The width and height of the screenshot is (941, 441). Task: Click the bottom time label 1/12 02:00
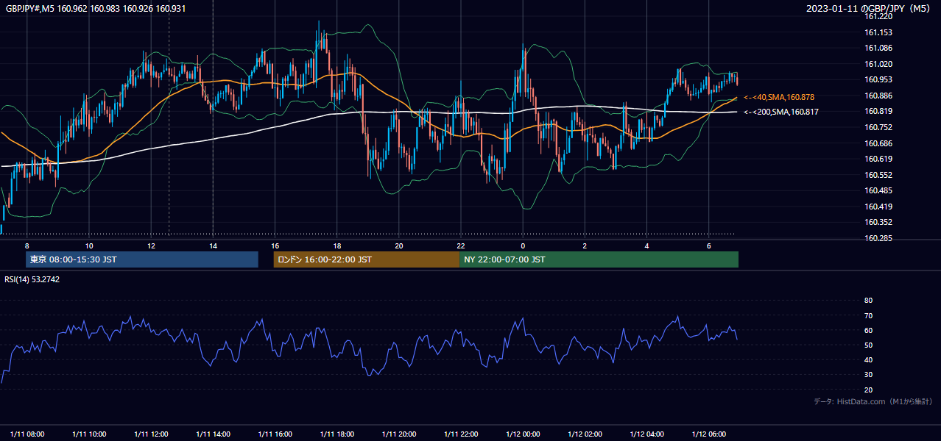pyautogui.click(x=585, y=434)
